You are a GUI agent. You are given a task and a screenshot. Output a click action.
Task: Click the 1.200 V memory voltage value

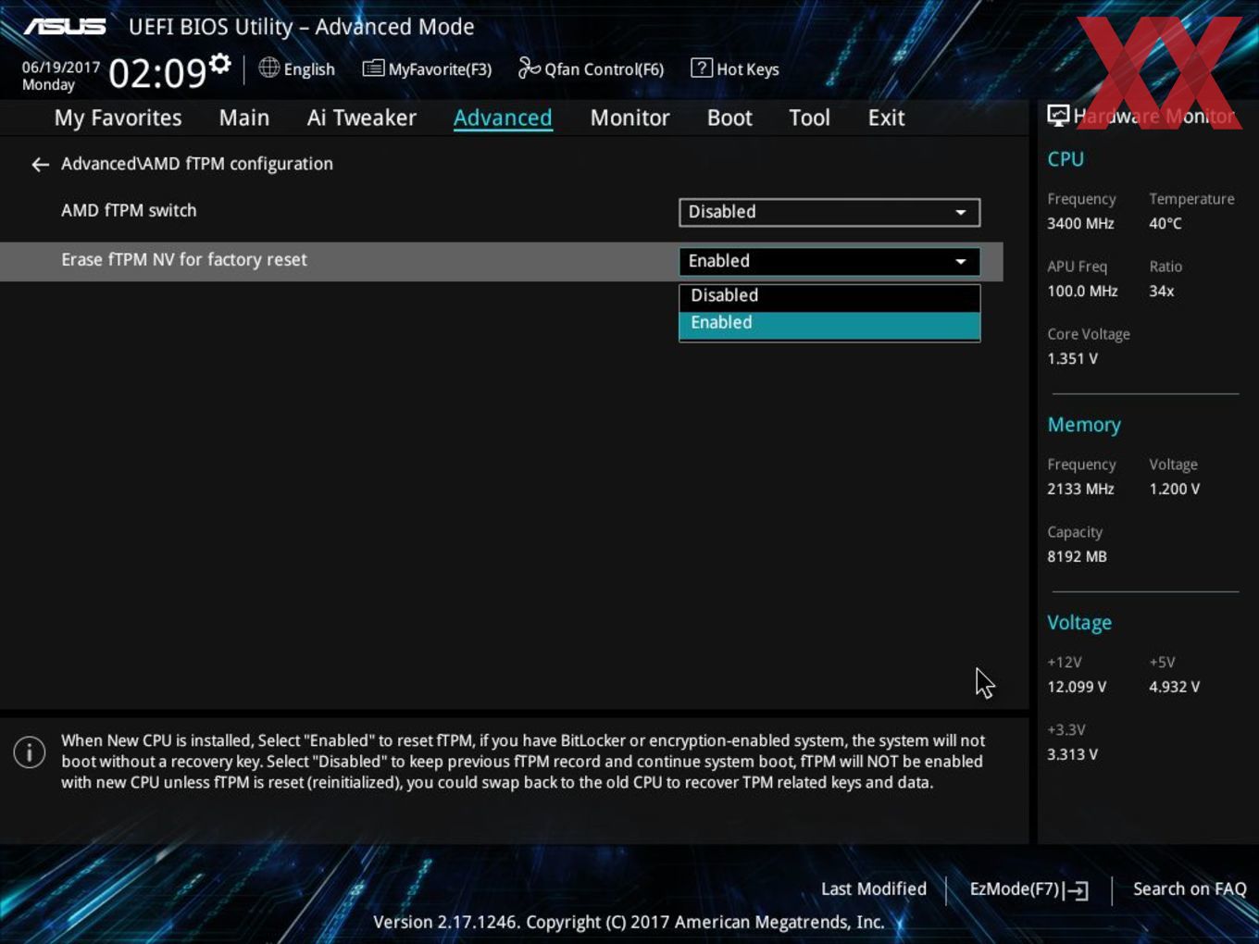point(1174,490)
